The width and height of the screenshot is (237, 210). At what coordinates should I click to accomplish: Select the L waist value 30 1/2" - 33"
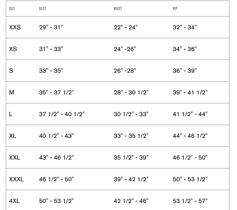(x=131, y=114)
